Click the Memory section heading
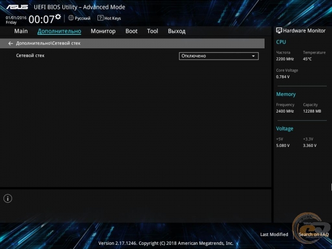This screenshot has width=332, height=249. coord(286,94)
